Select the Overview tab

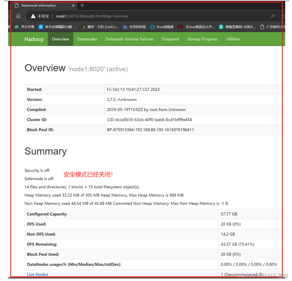click(x=61, y=39)
